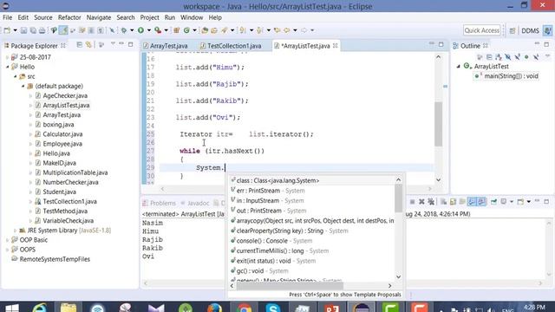Open Firefox from the taskbar
The height and width of the screenshot is (312, 555).
click(x=215, y=308)
